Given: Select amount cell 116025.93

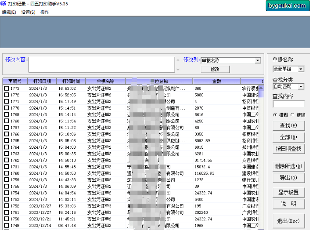Looking at the screenshot, I should point(204,173).
